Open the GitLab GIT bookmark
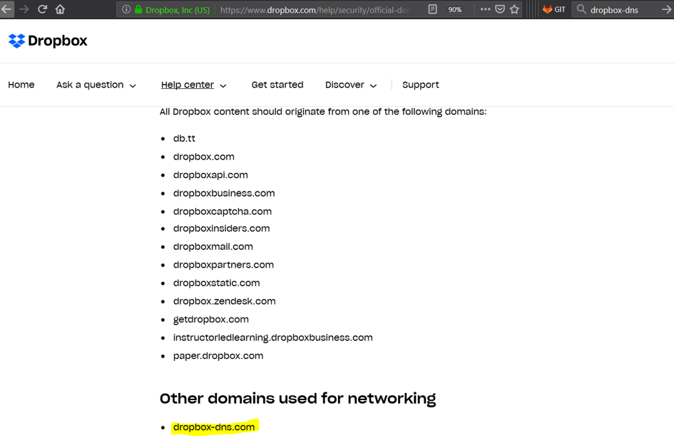The image size is (674, 440). pyautogui.click(x=554, y=9)
